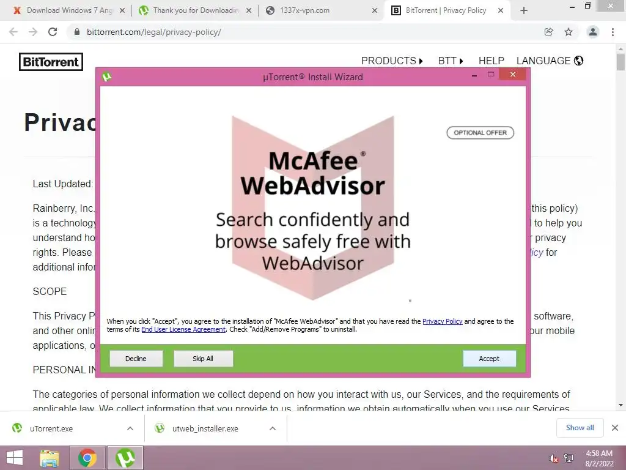Click the uTorrent taskbar icon
626x470 pixels.
[x=125, y=458]
